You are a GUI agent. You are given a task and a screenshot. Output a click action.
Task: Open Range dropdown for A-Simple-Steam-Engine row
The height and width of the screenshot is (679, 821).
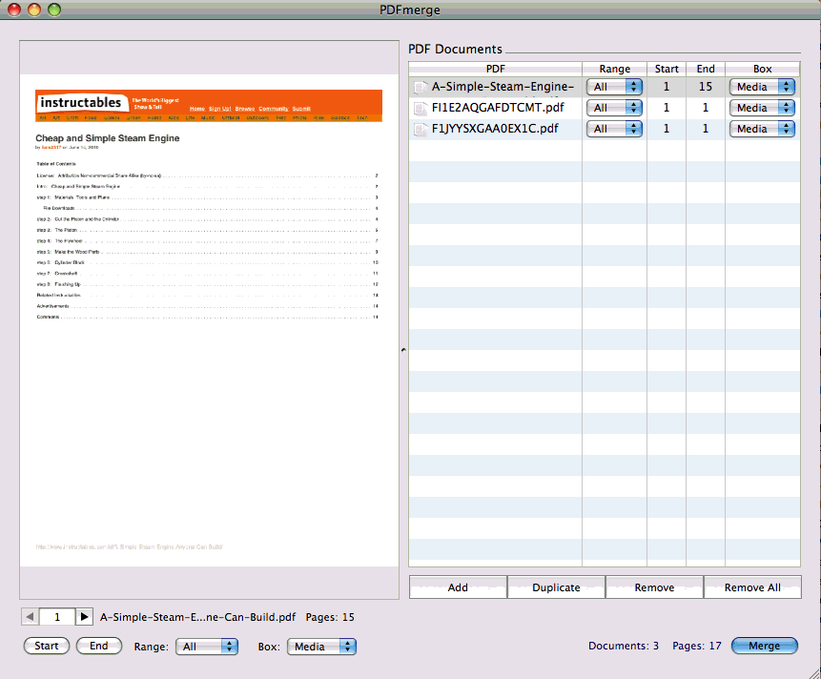(x=614, y=87)
